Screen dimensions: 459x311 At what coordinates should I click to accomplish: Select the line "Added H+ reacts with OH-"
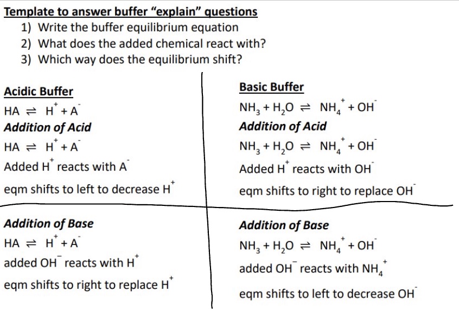point(306,169)
